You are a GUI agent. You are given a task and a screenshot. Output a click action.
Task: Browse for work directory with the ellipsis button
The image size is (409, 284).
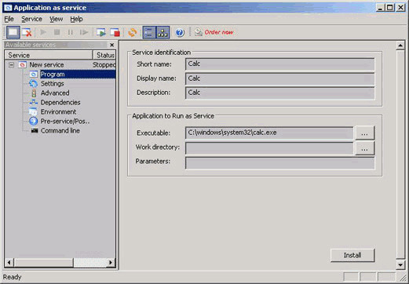coord(364,148)
